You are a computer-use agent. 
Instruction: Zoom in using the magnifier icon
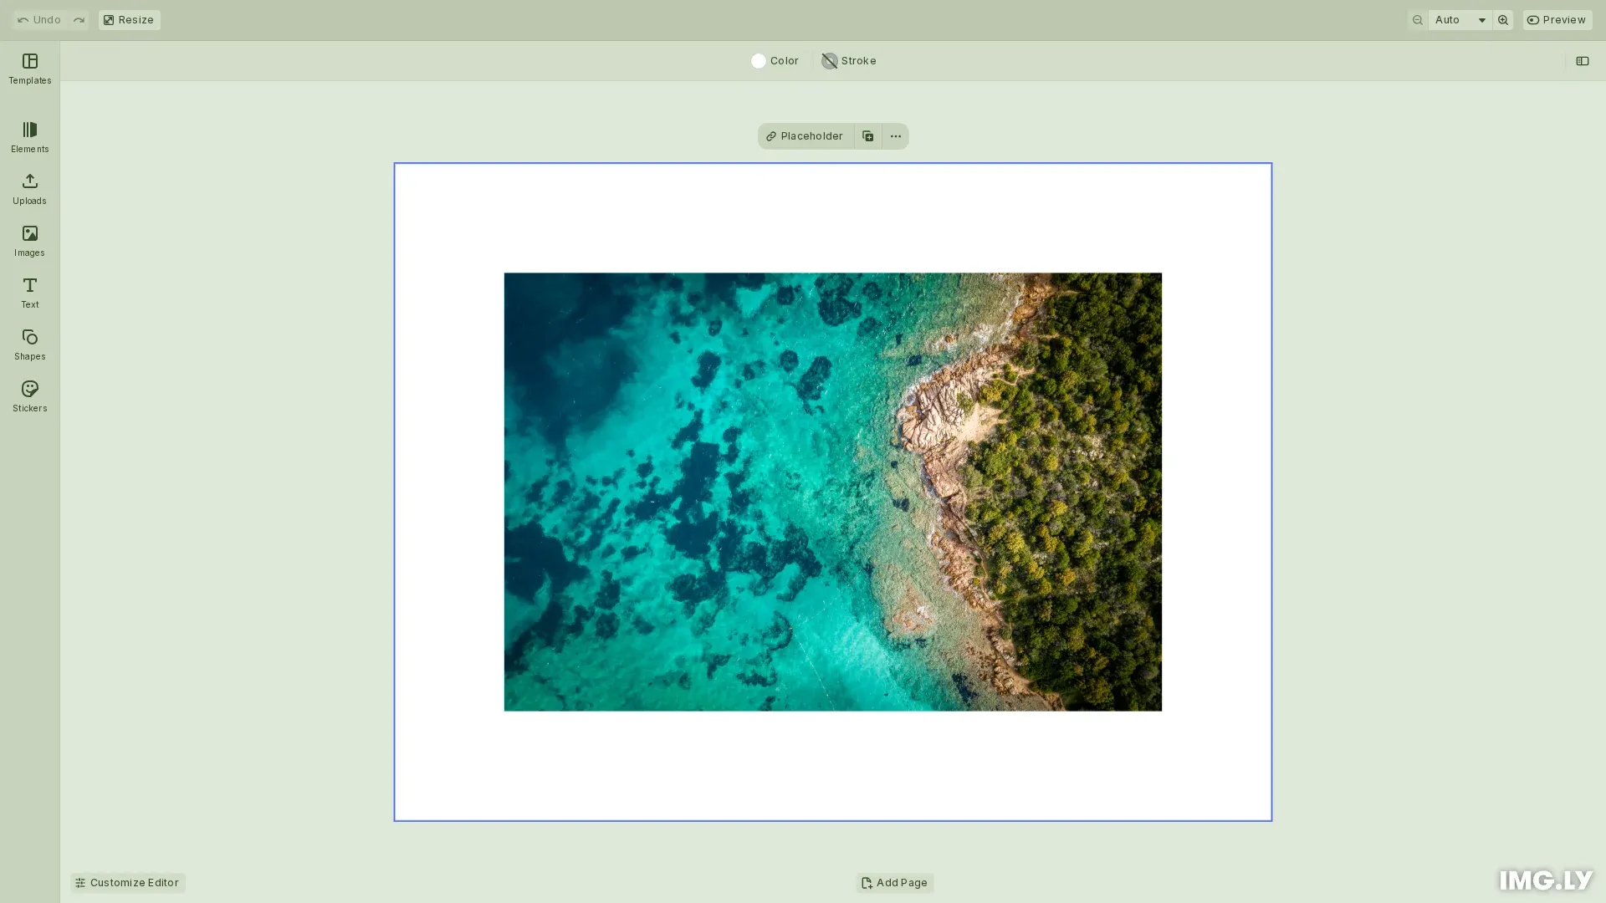pos(1503,19)
